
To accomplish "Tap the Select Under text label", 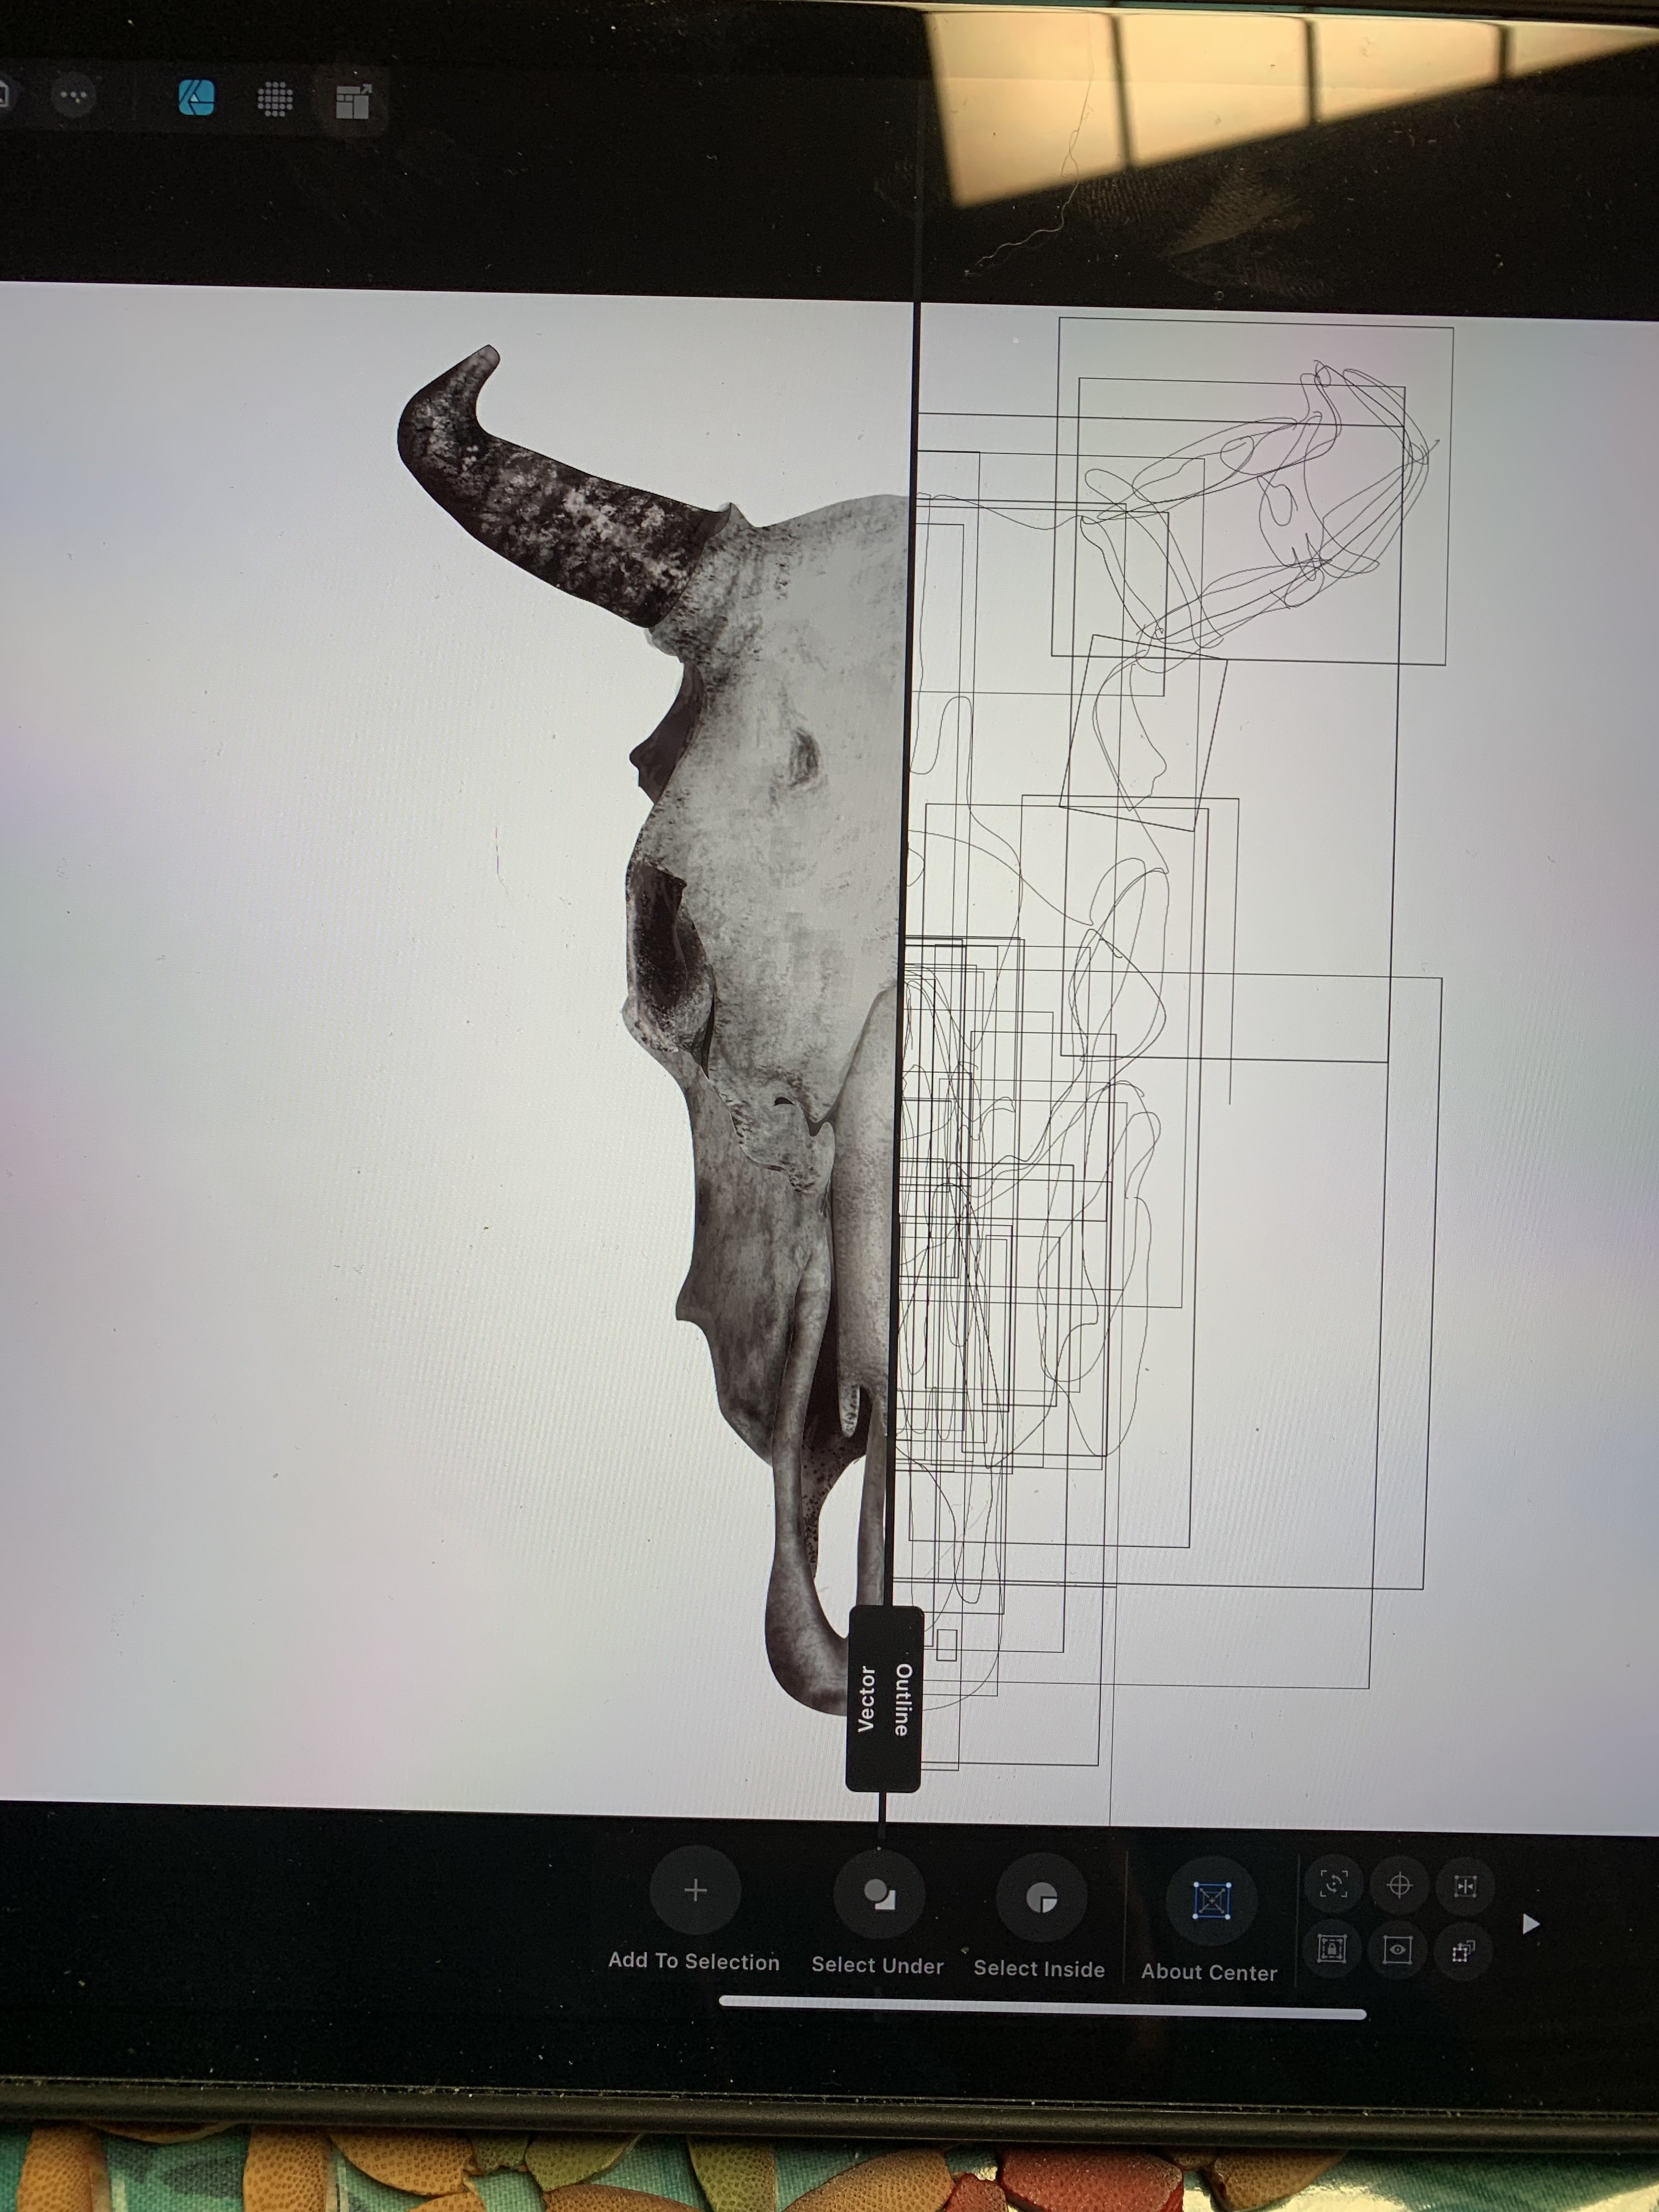I will click(x=877, y=1965).
